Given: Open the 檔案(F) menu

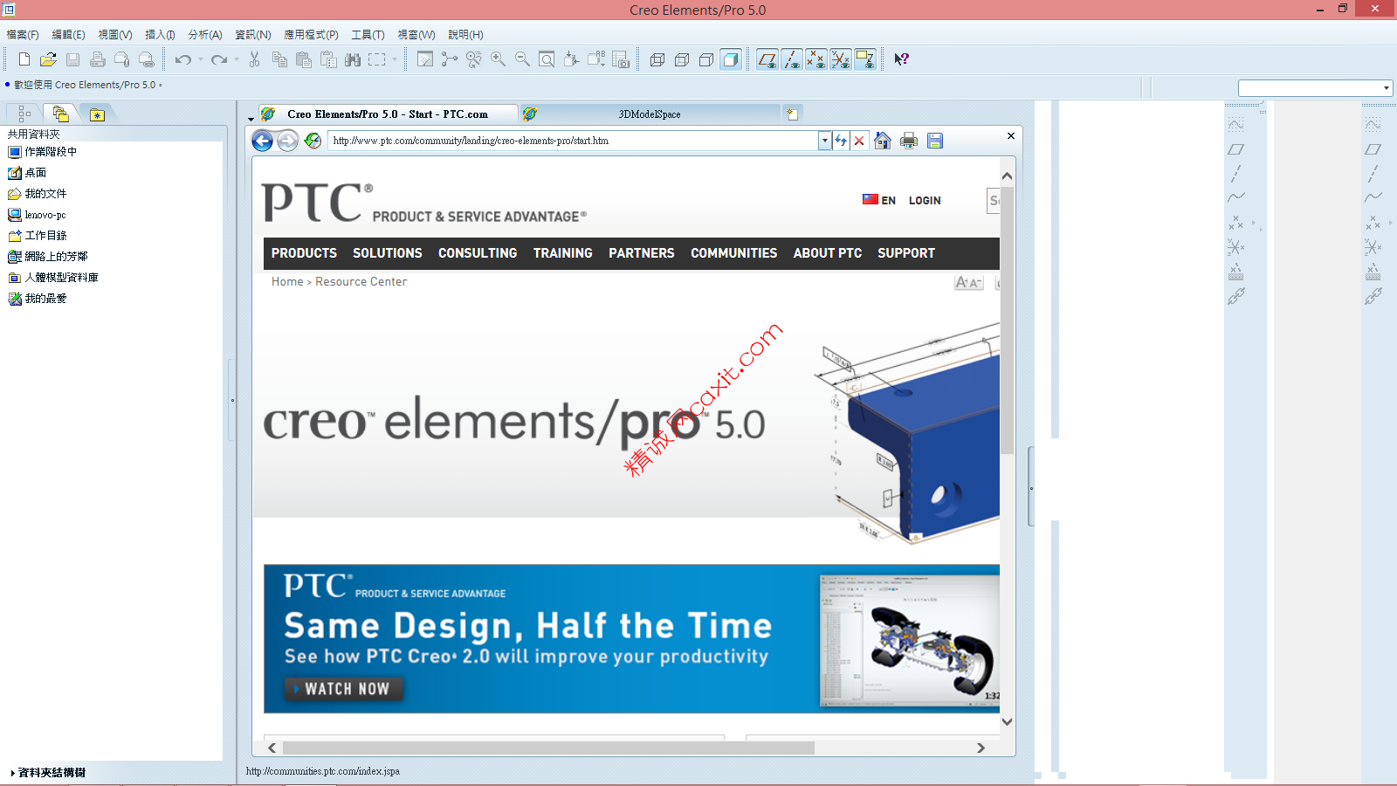Looking at the screenshot, I should pos(23,35).
